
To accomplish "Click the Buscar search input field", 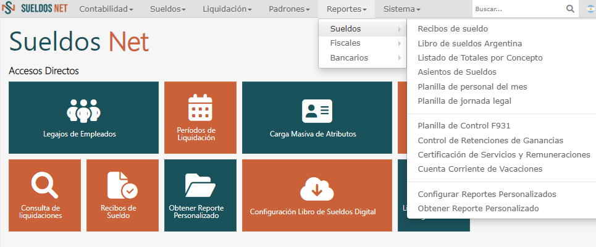I will click(x=518, y=9).
